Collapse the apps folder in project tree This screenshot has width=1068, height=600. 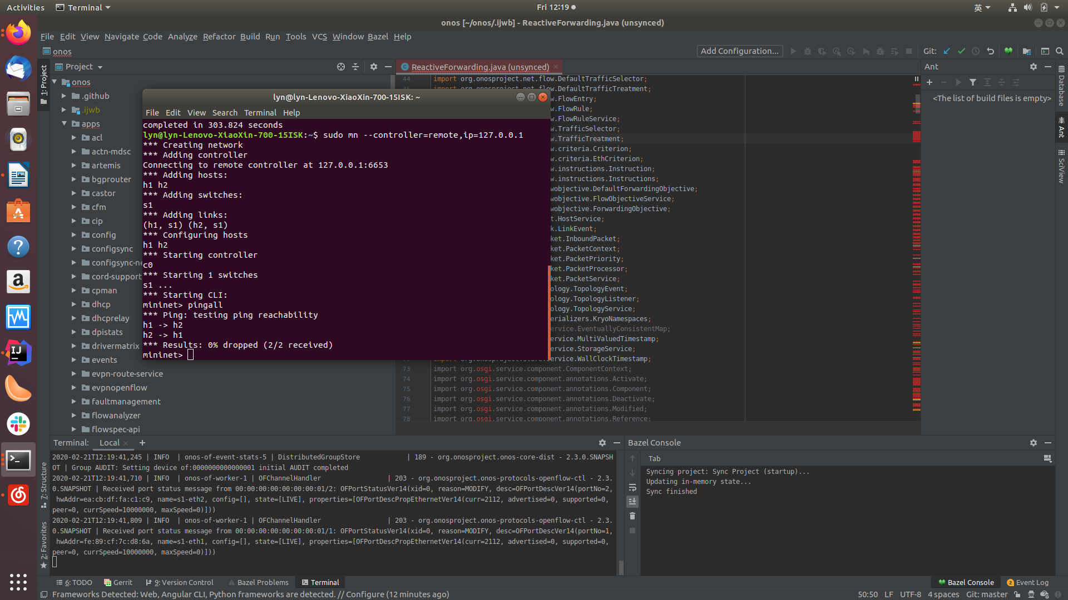(x=65, y=123)
